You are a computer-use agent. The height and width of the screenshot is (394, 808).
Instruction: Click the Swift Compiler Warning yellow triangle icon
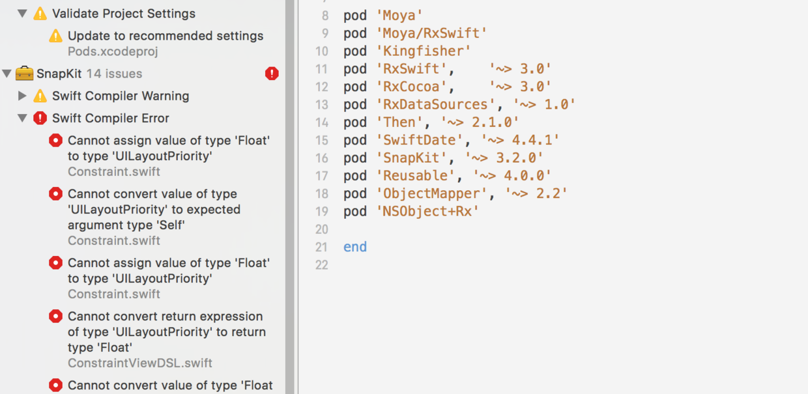coord(40,96)
